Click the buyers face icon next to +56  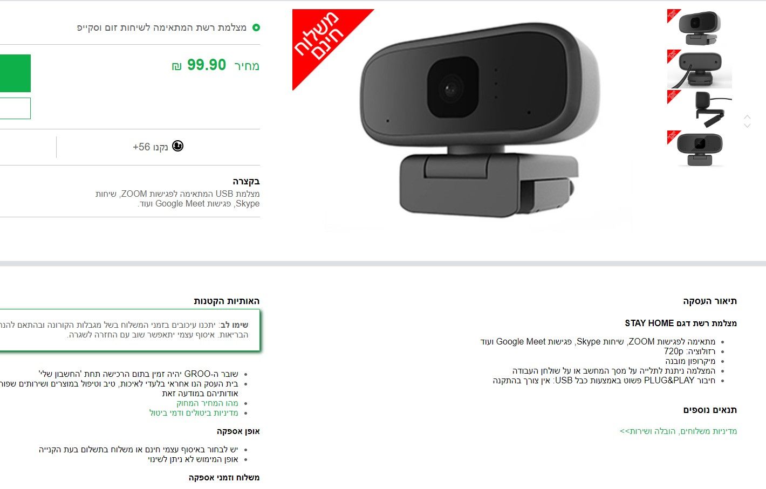177,146
